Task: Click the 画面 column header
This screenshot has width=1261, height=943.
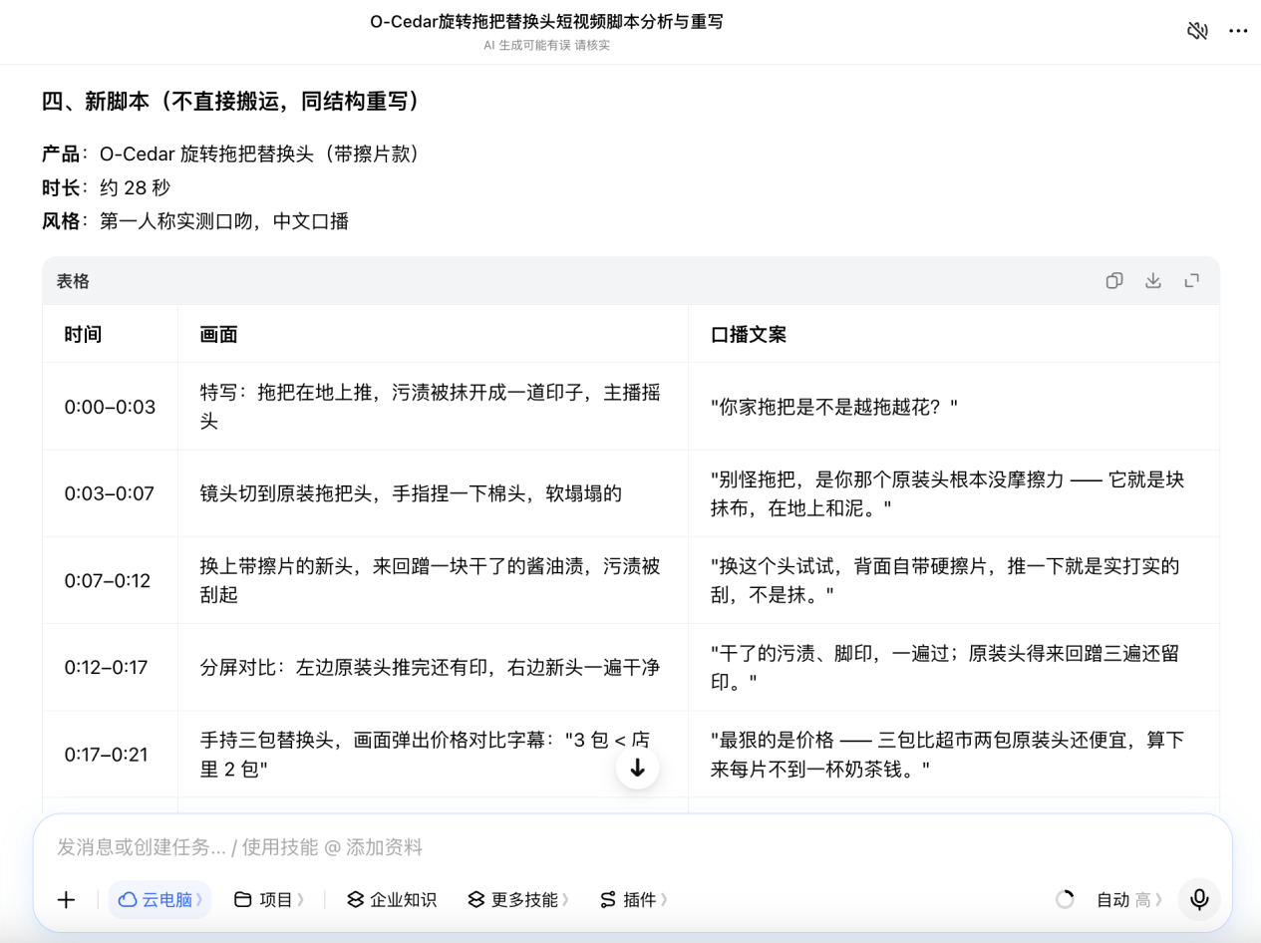Action: click(218, 335)
